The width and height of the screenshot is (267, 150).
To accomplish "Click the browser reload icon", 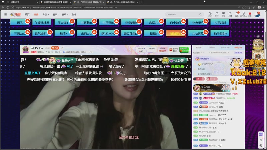I will 8,7.
